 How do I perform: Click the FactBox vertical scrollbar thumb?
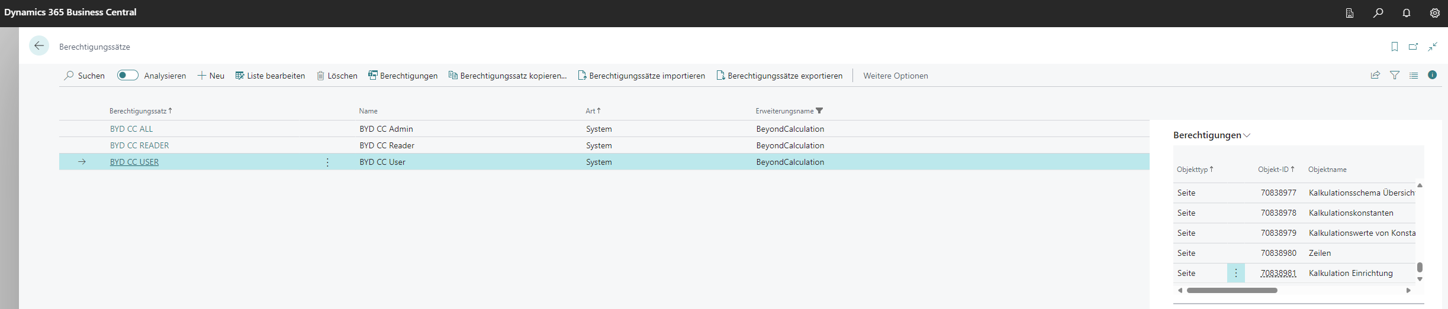coord(1420,268)
